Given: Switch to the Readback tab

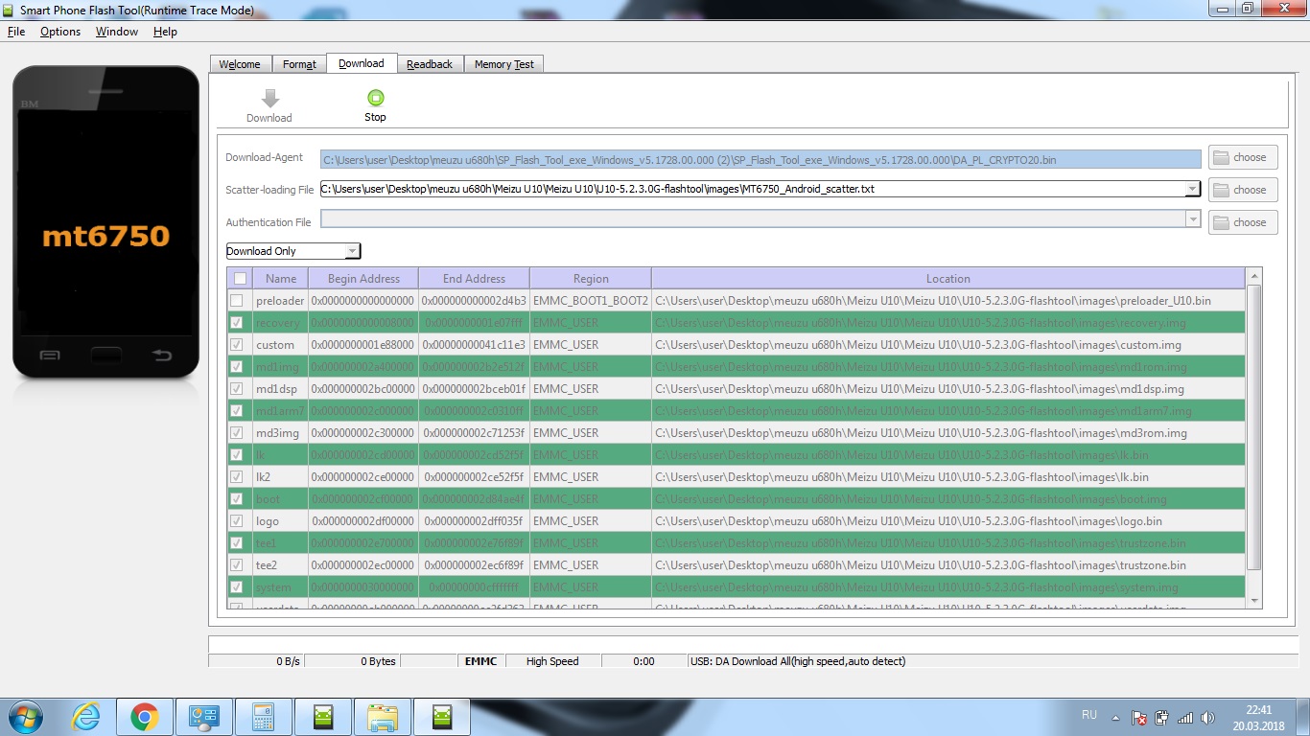Looking at the screenshot, I should tap(429, 64).
